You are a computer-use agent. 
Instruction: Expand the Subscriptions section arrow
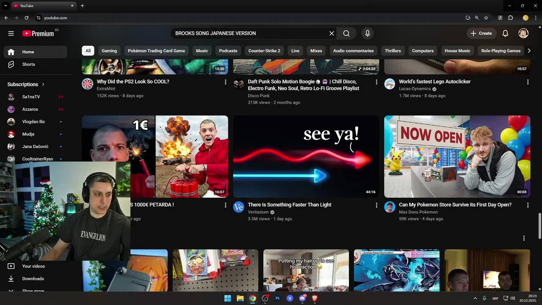coord(43,84)
